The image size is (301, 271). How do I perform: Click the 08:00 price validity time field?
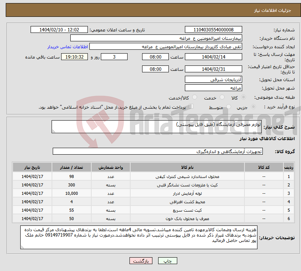tap(155, 69)
